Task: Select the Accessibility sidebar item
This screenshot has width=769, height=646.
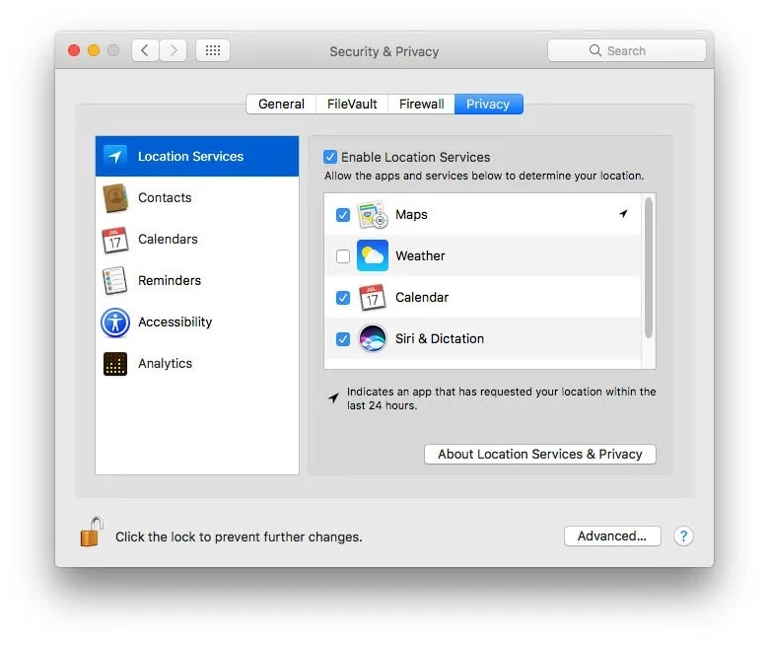Action: click(x=175, y=323)
